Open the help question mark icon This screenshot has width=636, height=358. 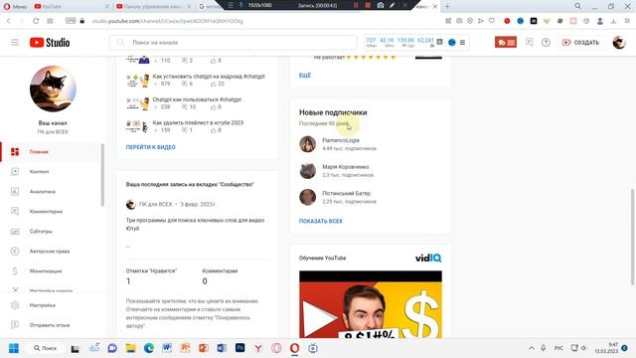(546, 42)
